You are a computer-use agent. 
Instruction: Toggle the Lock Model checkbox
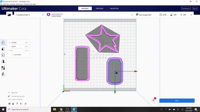tap(12, 55)
